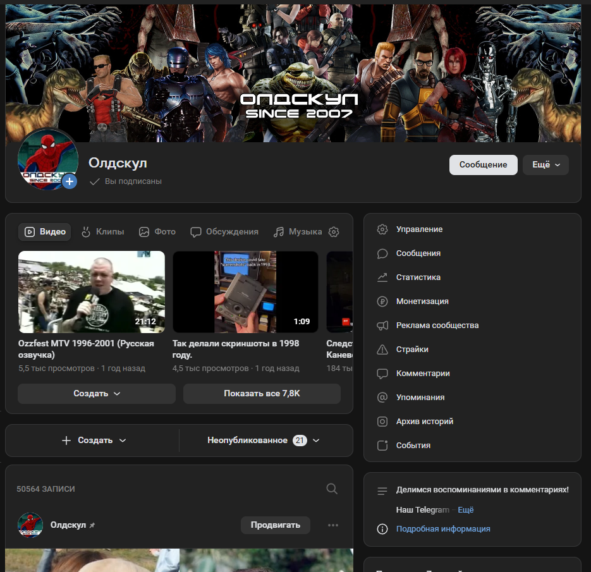Toggle the Вы подписаны subscription status
591x572 pixels.
coord(126,181)
